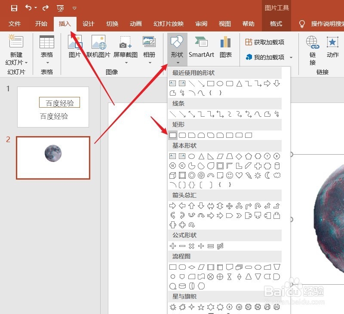Click 获取加载项
The width and height of the screenshot is (344, 314).
point(265,42)
